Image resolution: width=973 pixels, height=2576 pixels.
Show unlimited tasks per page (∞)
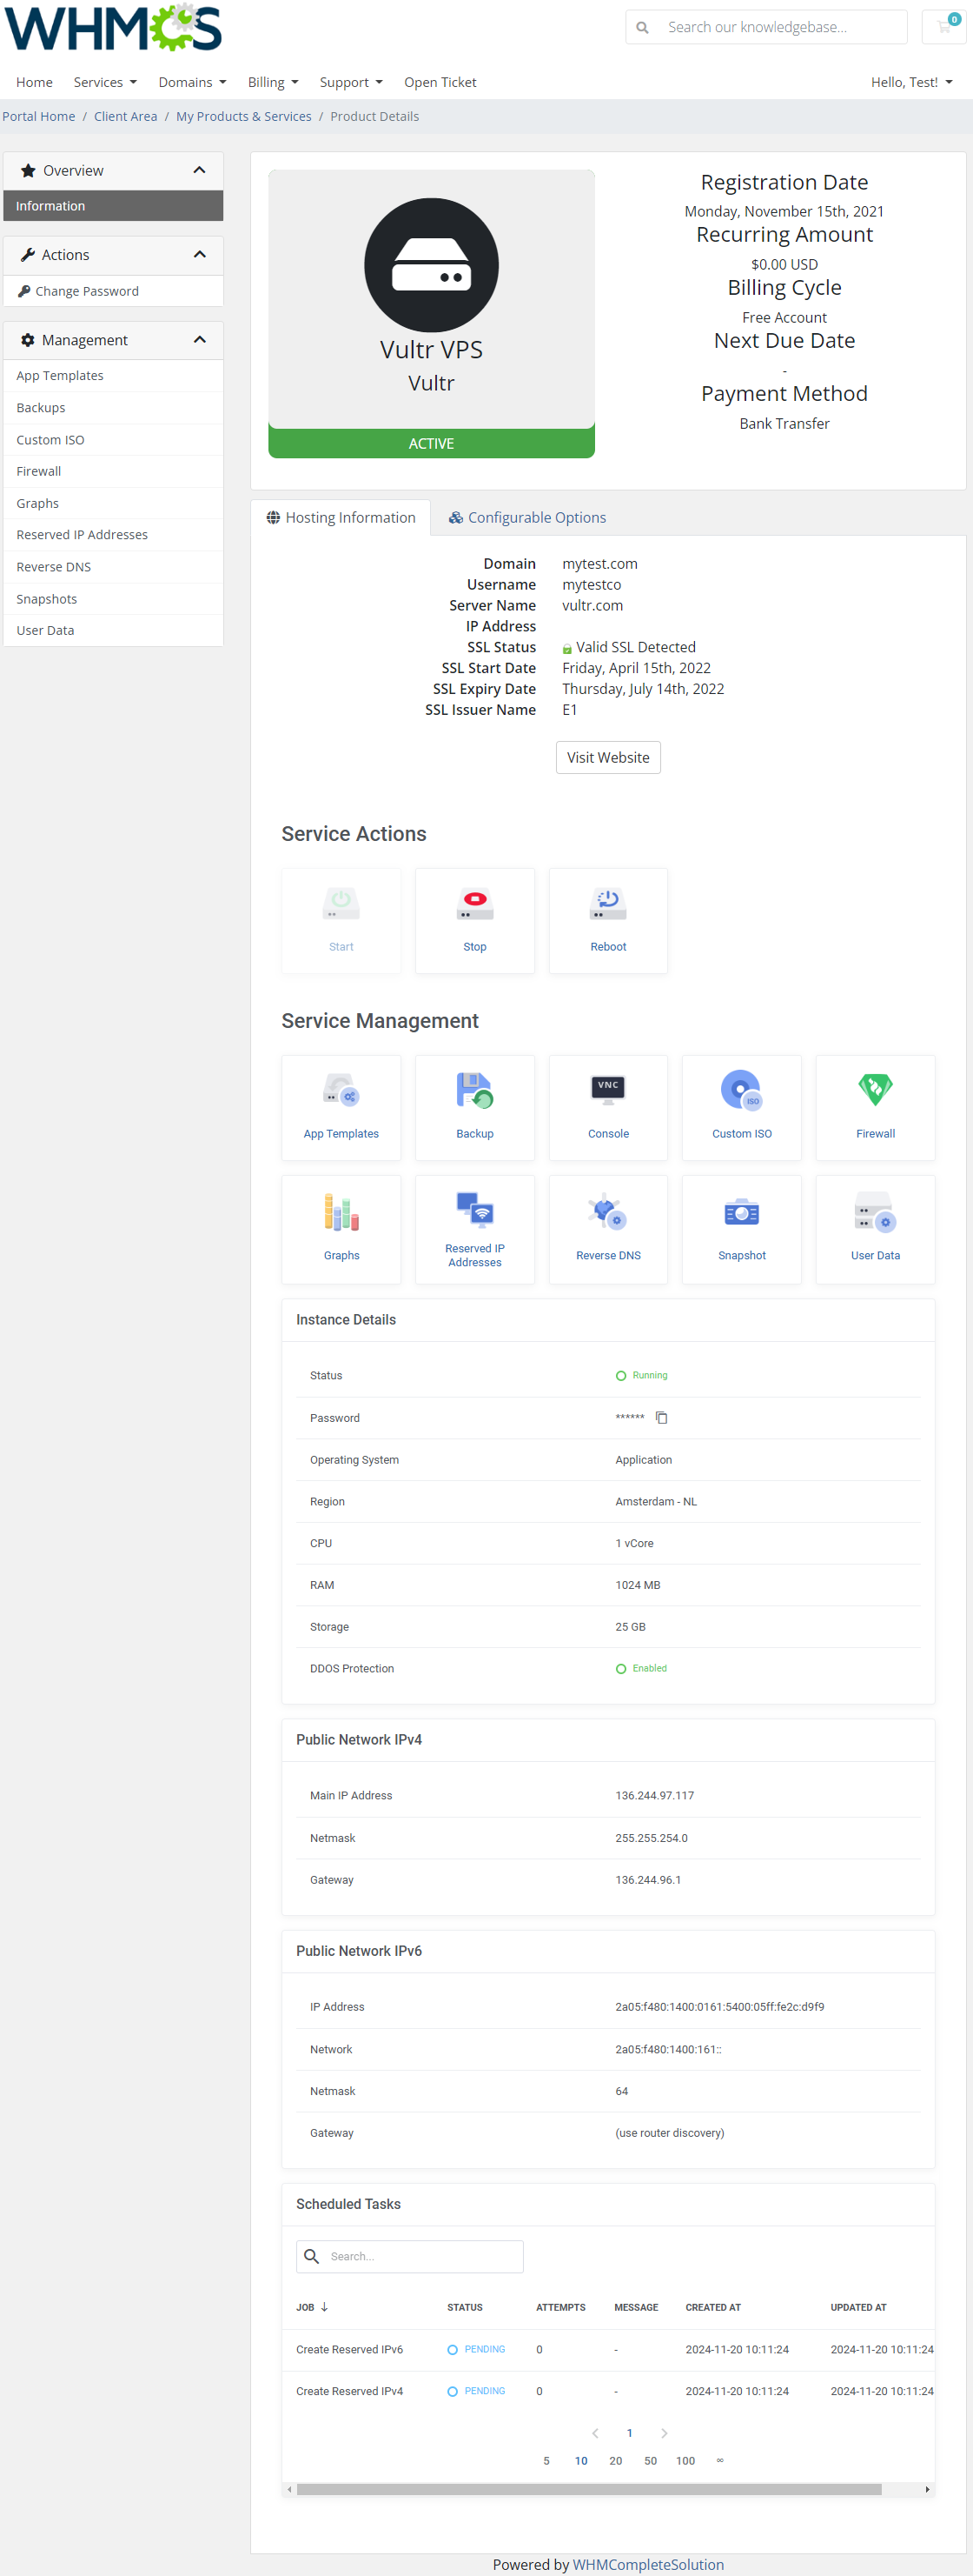[x=719, y=2461]
